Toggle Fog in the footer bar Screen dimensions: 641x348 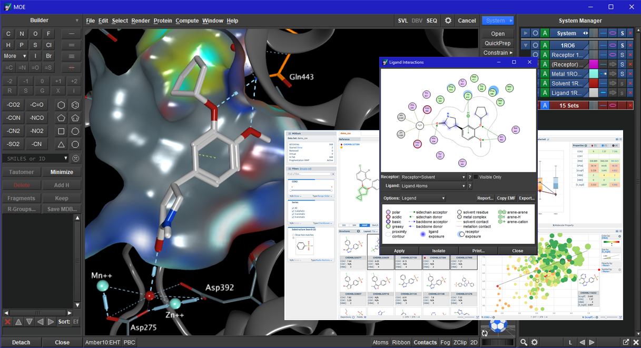pos(445,342)
